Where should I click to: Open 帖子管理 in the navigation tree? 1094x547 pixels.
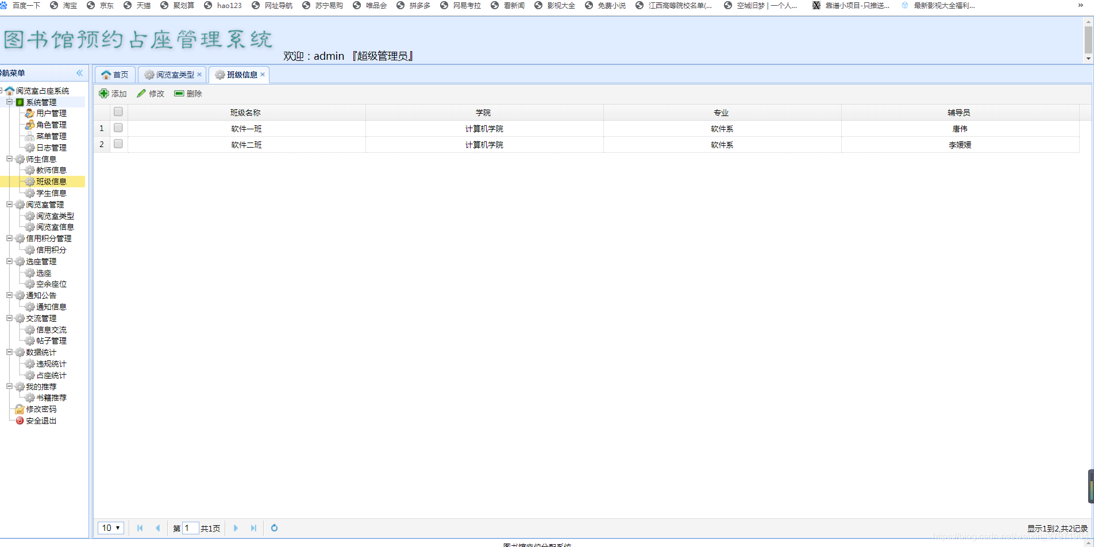pos(51,341)
